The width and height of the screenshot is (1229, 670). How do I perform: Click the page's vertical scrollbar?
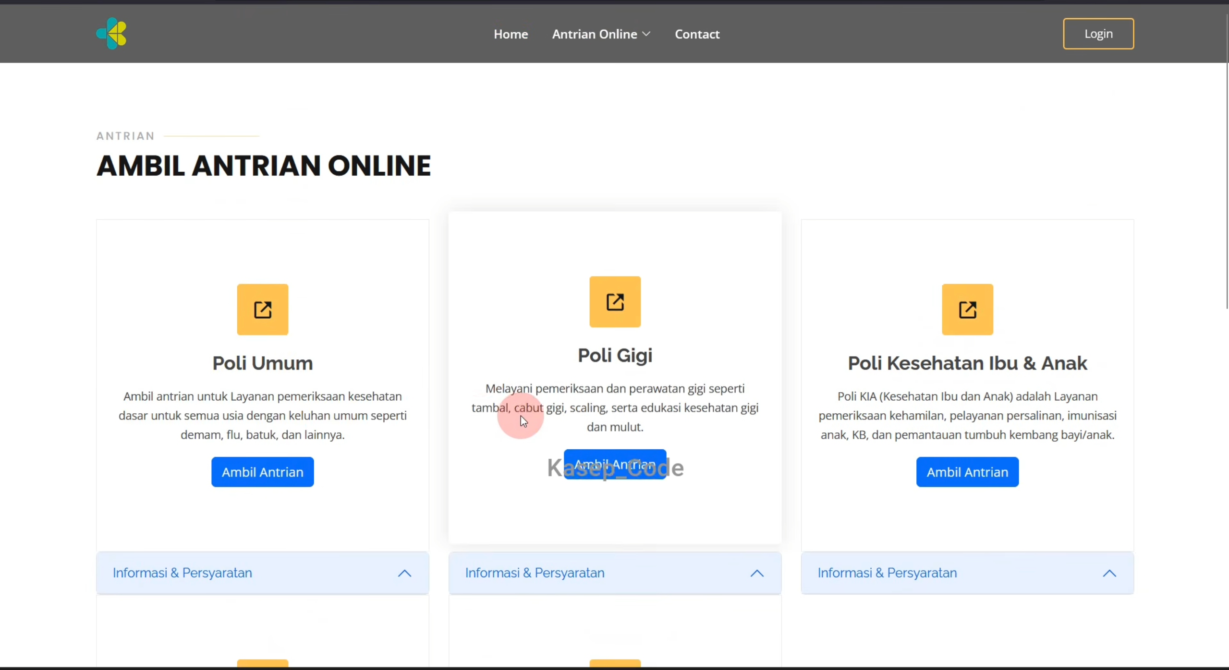coord(1227,161)
